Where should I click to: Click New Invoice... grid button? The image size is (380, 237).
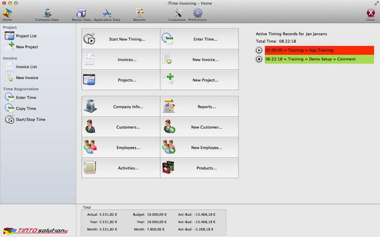point(199,60)
